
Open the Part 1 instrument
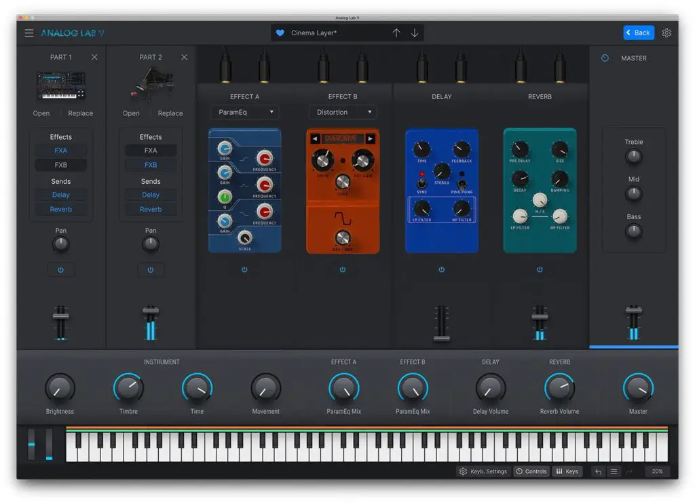41,113
